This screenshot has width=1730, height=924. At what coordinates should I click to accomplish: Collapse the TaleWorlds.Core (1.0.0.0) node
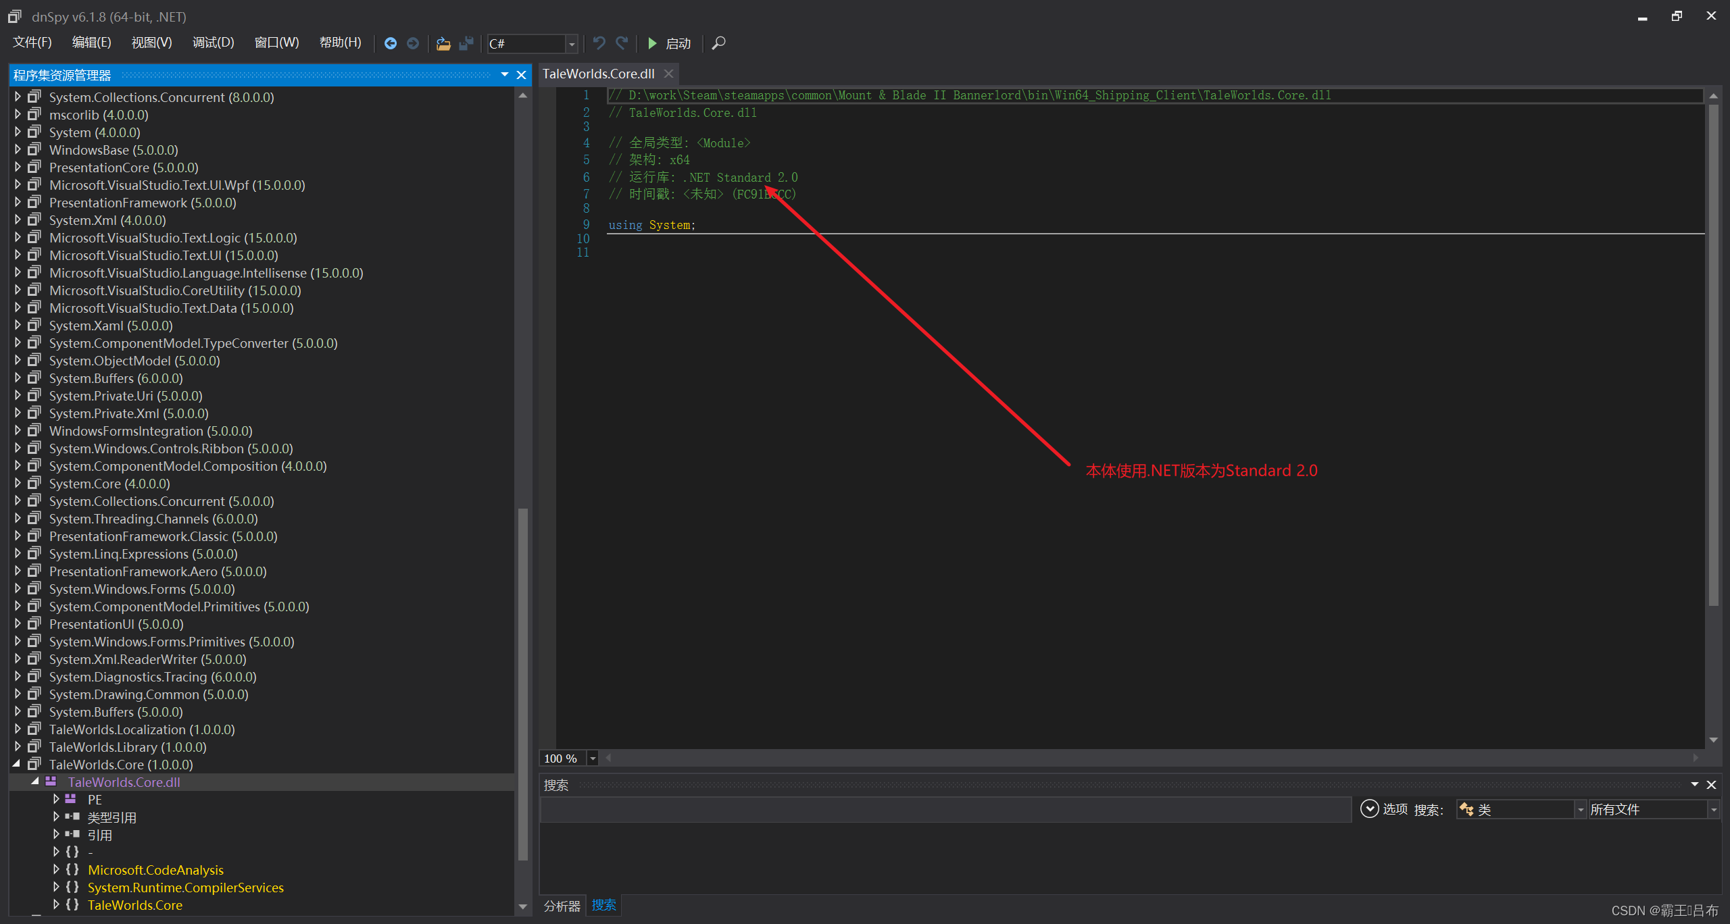[x=17, y=764]
